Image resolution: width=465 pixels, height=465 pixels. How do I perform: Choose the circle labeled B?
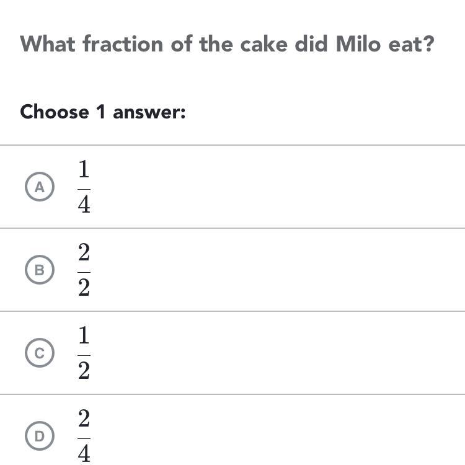40,270
